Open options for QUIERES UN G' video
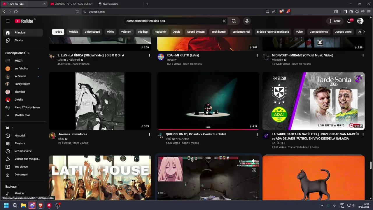The image size is (373, 210). coord(258,134)
